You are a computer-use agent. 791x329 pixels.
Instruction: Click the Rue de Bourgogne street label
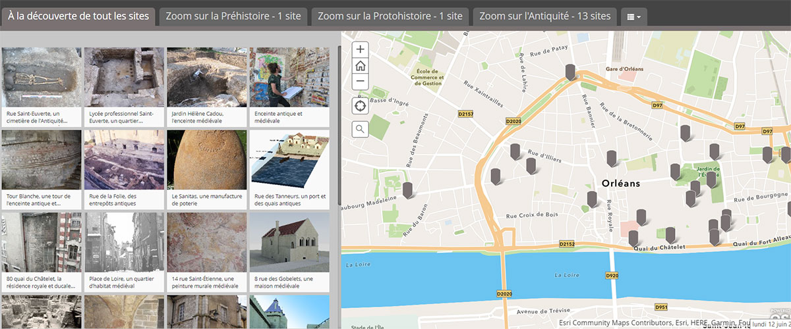tap(759, 199)
